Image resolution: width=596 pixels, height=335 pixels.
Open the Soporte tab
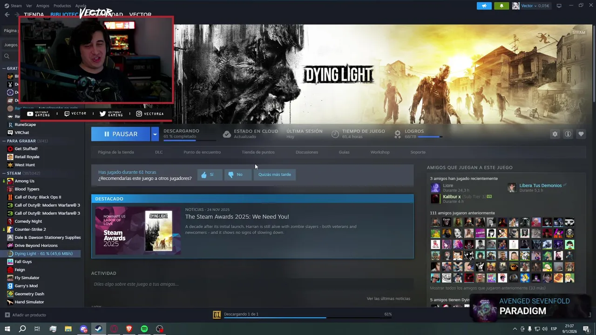(x=418, y=152)
